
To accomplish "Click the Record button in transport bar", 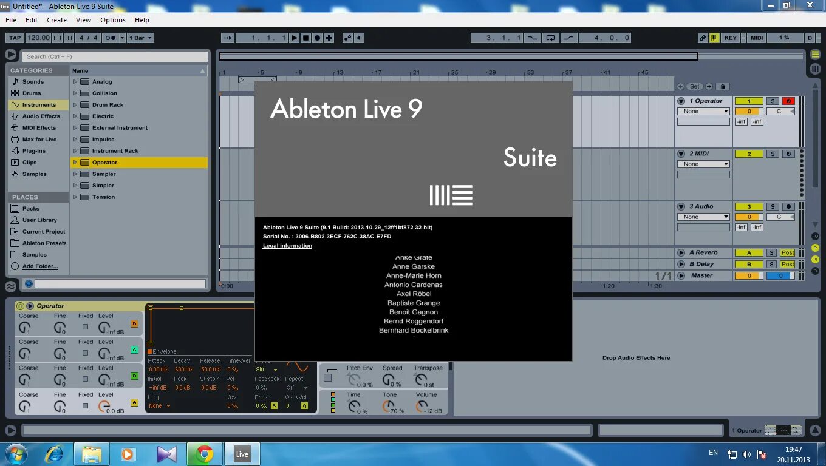I will tap(317, 38).
